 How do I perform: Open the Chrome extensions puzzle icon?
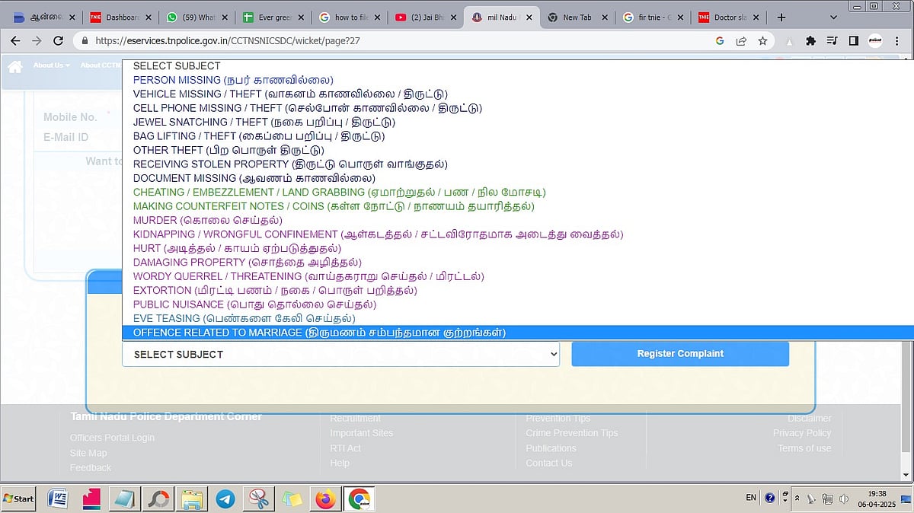(810, 41)
